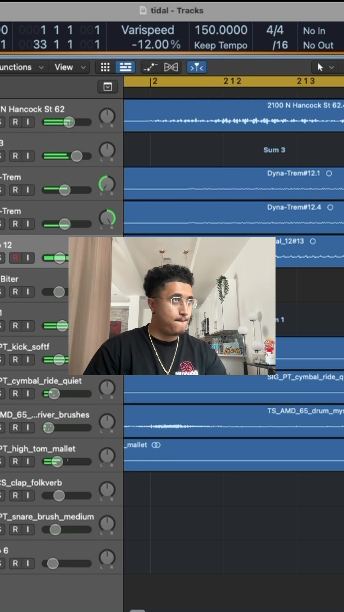Click bar 212 on the timeline ruler
The height and width of the screenshot is (612, 344).
click(x=232, y=81)
